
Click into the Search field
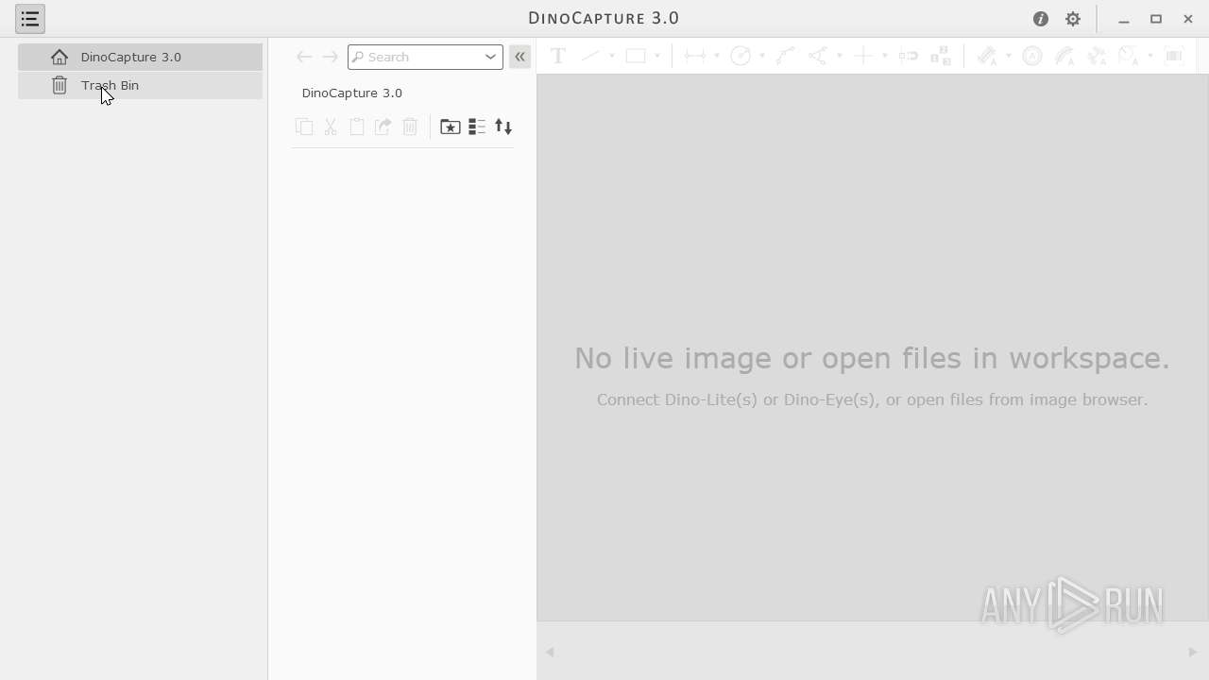click(x=416, y=57)
